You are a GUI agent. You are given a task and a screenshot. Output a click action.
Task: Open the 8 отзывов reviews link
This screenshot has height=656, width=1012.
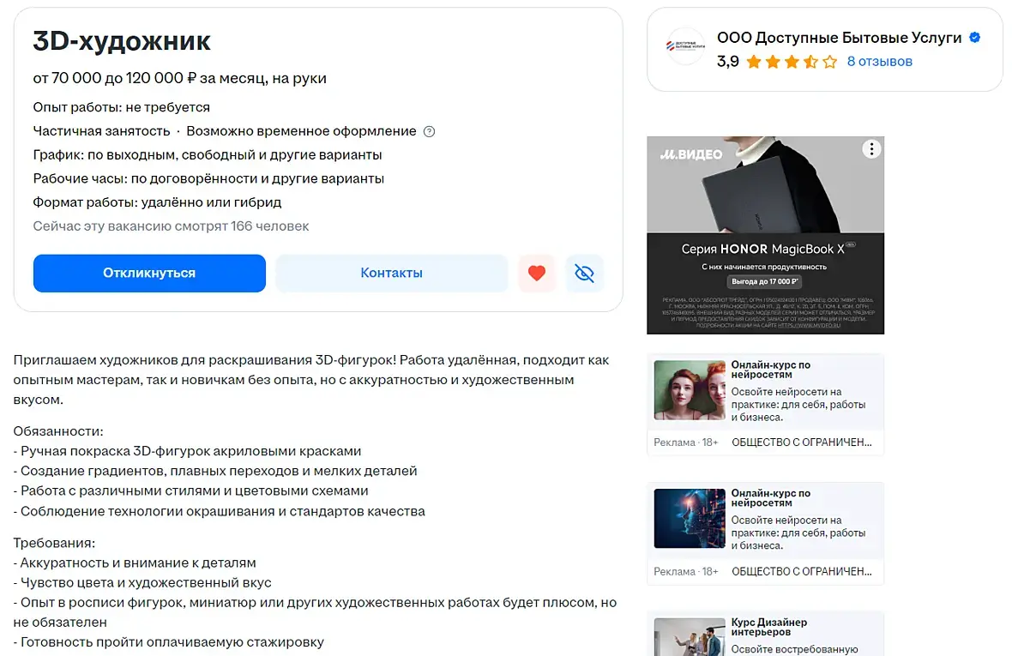pos(879,62)
